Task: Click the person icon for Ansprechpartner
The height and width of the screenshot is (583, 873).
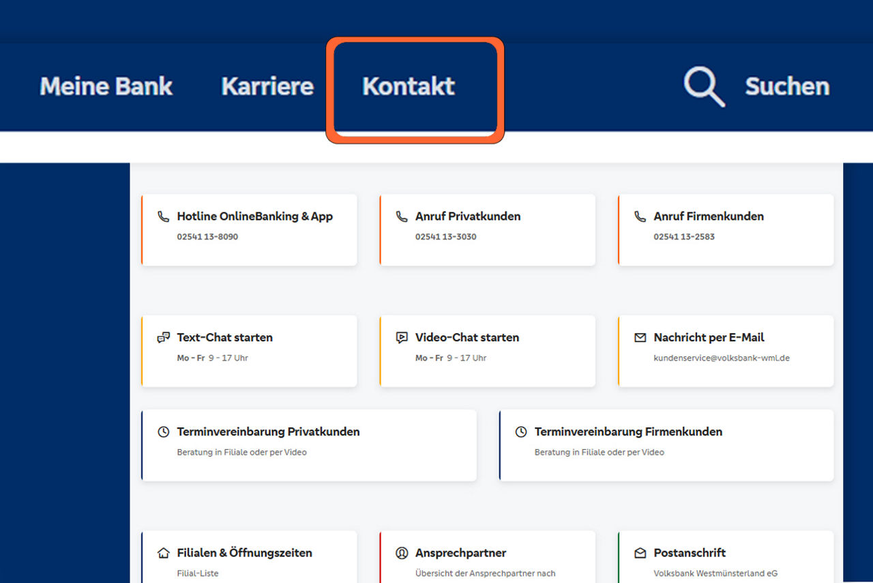Action: 402,553
